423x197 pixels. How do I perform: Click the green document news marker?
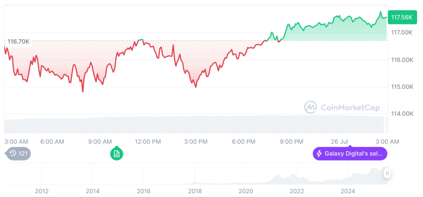(x=117, y=154)
